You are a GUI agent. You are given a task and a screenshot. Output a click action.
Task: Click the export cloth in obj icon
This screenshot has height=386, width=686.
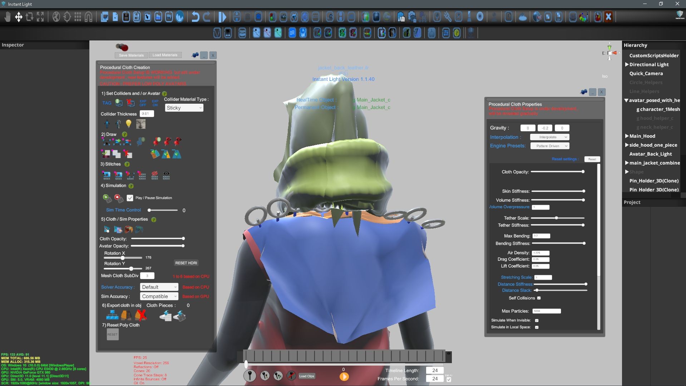113,316
